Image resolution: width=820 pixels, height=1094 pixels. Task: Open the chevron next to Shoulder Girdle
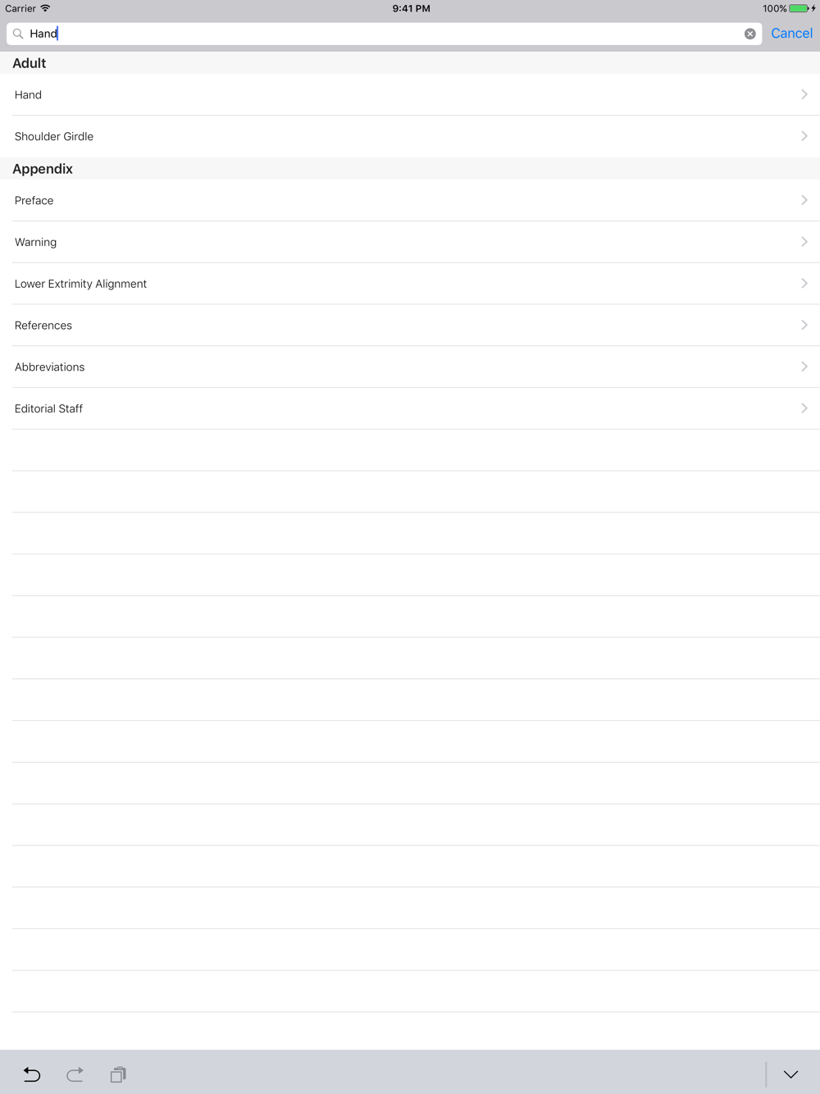pos(804,136)
